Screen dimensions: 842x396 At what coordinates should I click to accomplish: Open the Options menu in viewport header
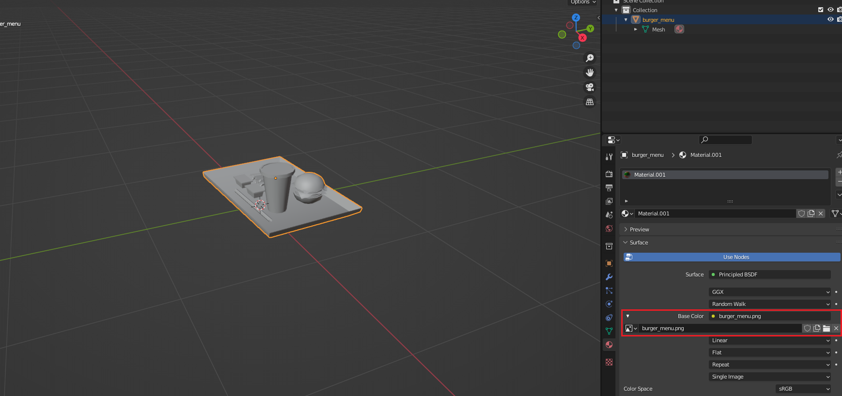[x=583, y=2]
